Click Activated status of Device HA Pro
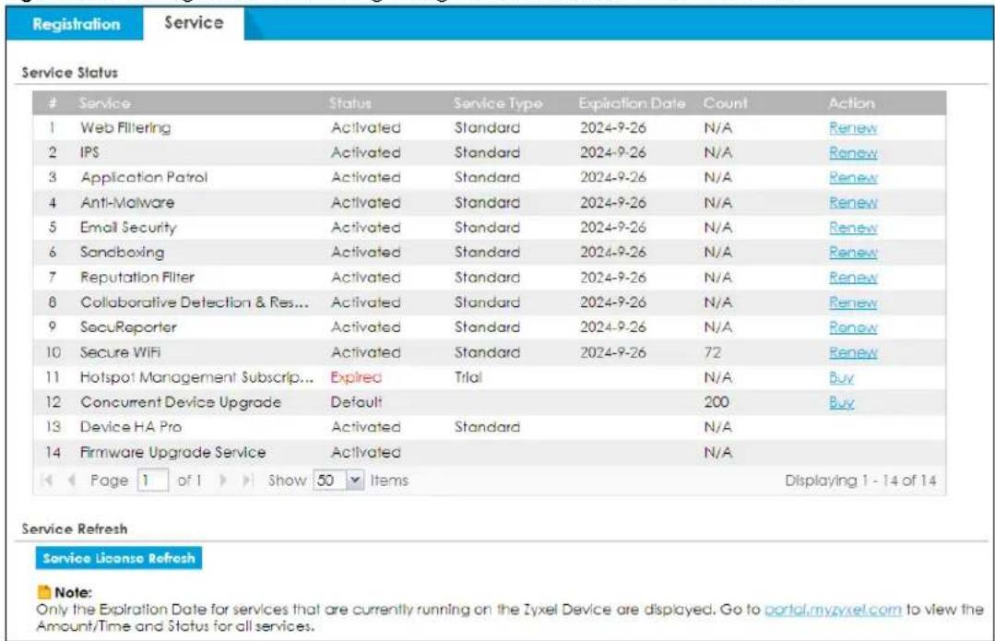The height and width of the screenshot is (641, 995). tap(365, 427)
